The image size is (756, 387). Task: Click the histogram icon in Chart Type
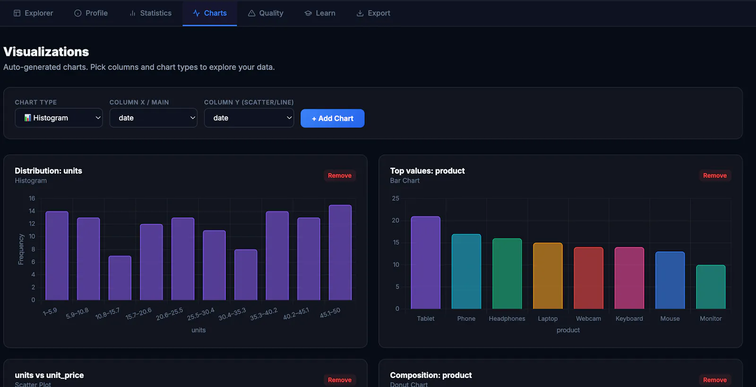point(28,118)
